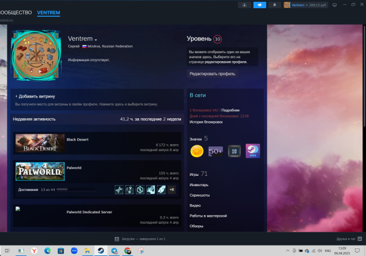
Task: Click the Загрузки downloads status in bottom bar
Action: coord(143,239)
